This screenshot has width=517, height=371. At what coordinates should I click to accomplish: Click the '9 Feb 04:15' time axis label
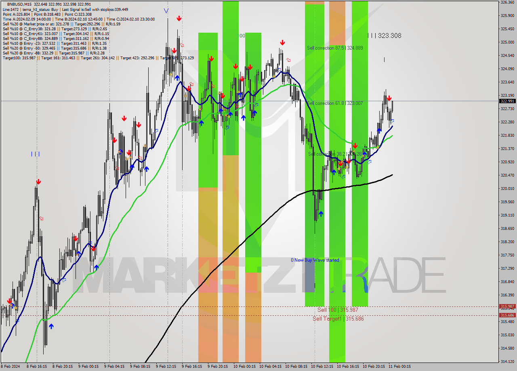click(114, 367)
